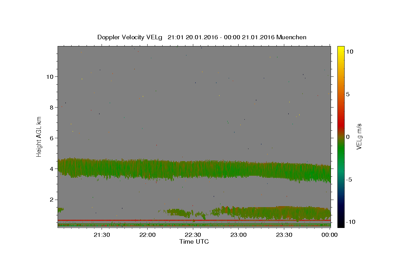This screenshot has height=273, width=409.
Task: Select the 'Muenchen' location text in the title
Action: [291, 37]
